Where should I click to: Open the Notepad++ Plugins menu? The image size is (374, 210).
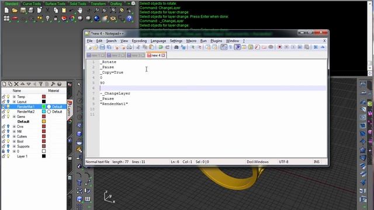(216, 41)
